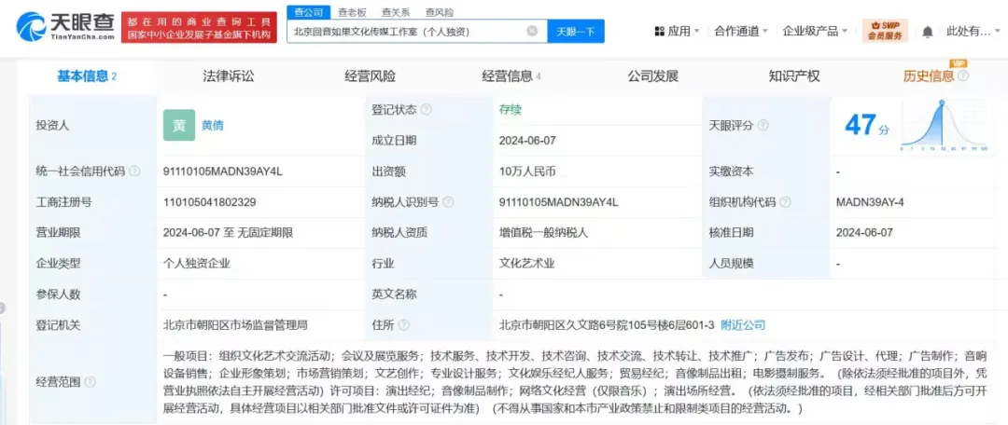
Task: Click the TianYanCha logo
Action: click(x=65, y=26)
